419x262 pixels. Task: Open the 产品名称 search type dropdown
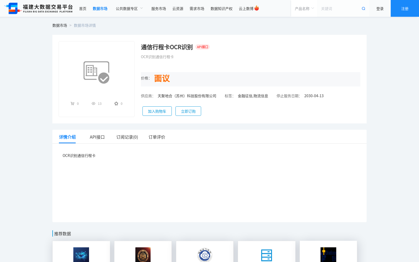click(x=304, y=9)
